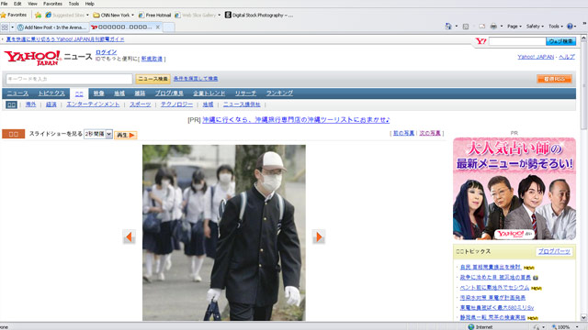Select the ブログ/意見 navigation tab
The width and height of the screenshot is (588, 330).
pyautogui.click(x=169, y=93)
